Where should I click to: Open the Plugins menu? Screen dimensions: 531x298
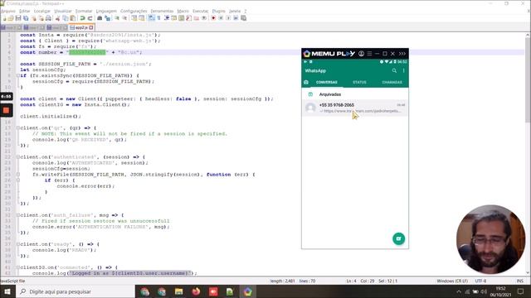point(218,11)
